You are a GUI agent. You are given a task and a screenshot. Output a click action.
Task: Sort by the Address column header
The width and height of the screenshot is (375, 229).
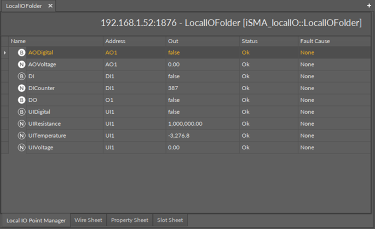[115, 41]
